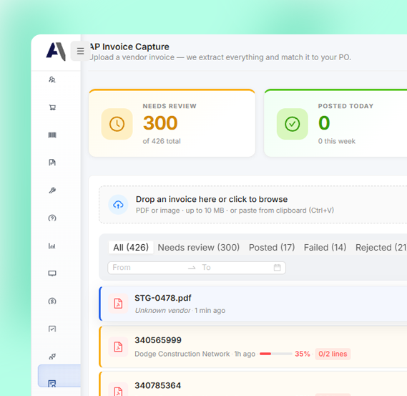The image size is (407, 396).
Task: Open the bar chart reports sidebar icon
Action: [x=52, y=246]
